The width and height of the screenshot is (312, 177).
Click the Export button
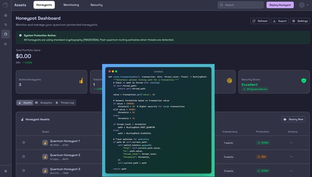click(x=279, y=21)
